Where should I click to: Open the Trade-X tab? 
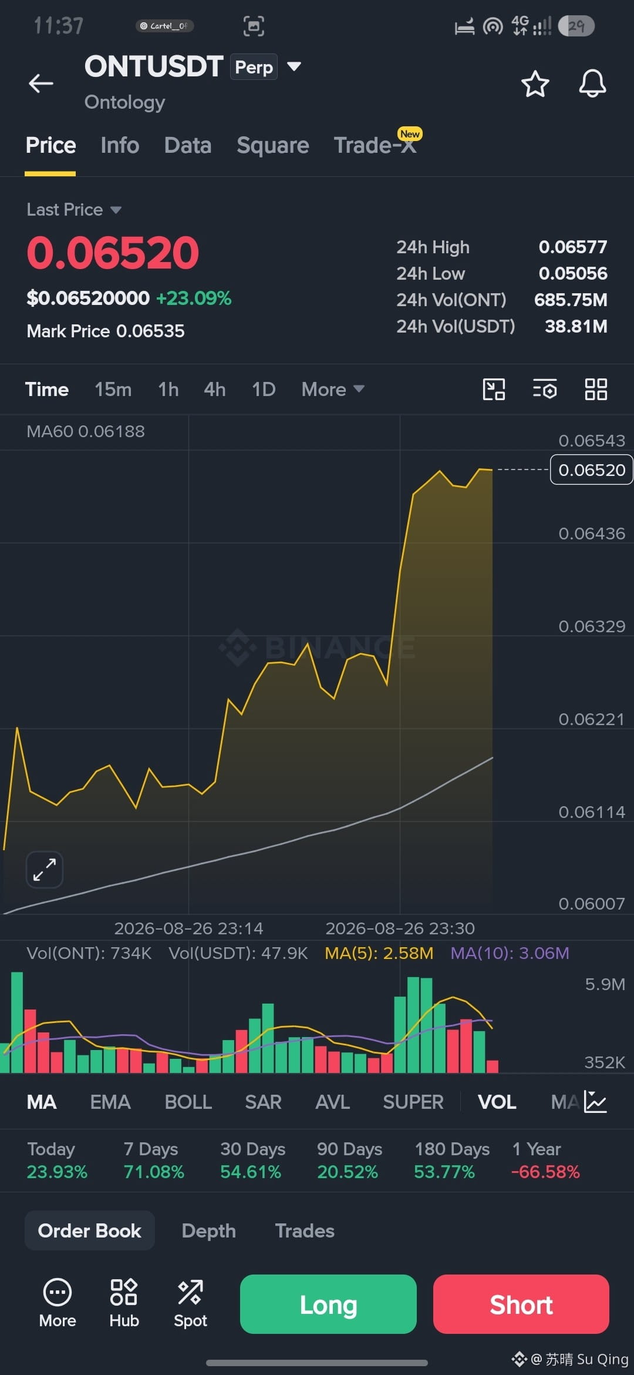point(376,145)
